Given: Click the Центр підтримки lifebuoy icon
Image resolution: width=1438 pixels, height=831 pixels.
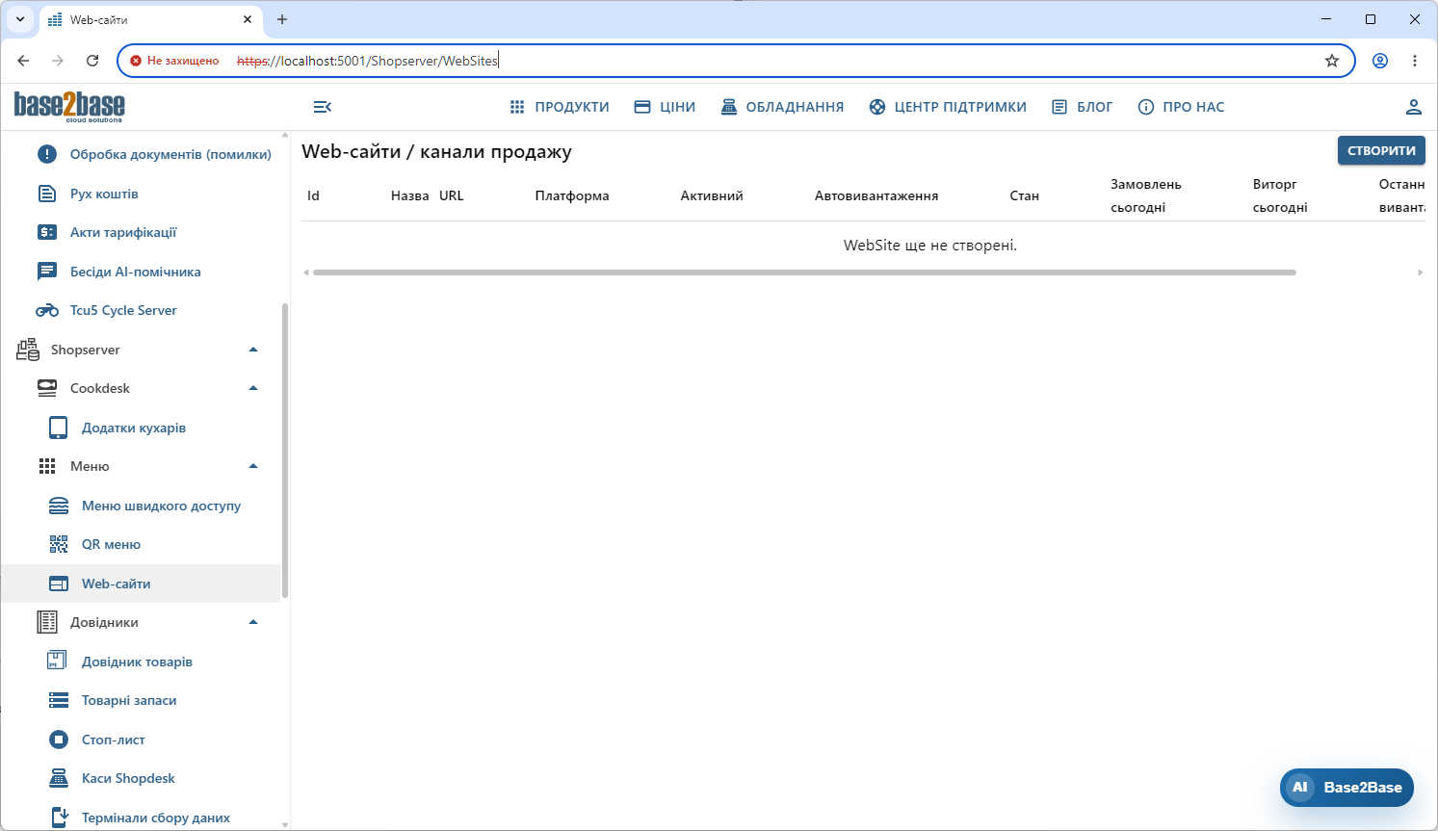Looking at the screenshot, I should [x=877, y=107].
